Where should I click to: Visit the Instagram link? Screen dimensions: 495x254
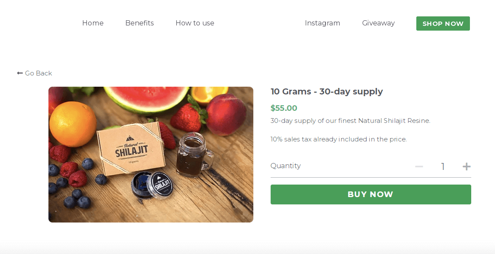tap(323, 23)
